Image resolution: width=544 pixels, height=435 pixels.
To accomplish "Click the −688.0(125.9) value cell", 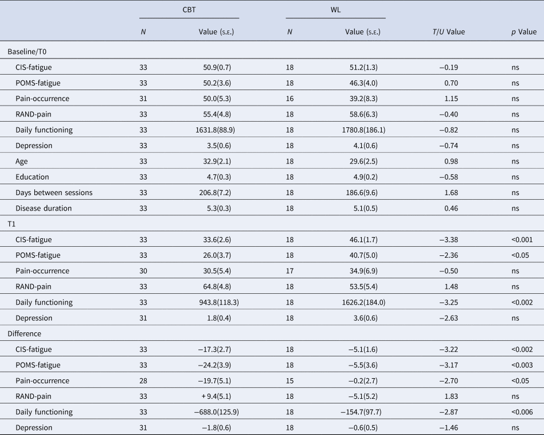I will coord(209,411).
